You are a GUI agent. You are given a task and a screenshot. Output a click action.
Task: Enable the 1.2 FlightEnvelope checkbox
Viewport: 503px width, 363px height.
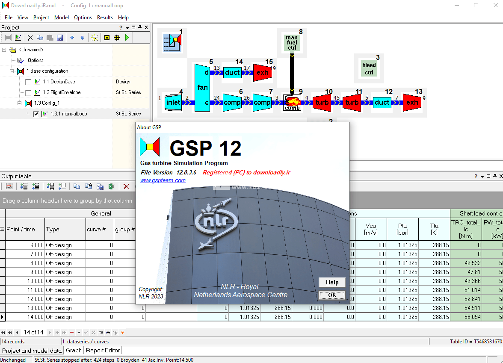pos(28,93)
